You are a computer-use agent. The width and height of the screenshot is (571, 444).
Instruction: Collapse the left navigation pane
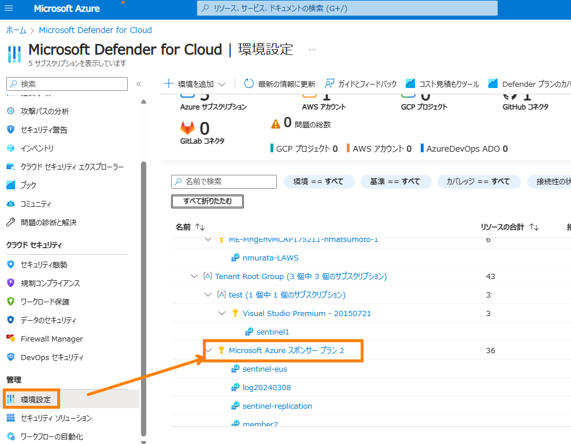[139, 84]
